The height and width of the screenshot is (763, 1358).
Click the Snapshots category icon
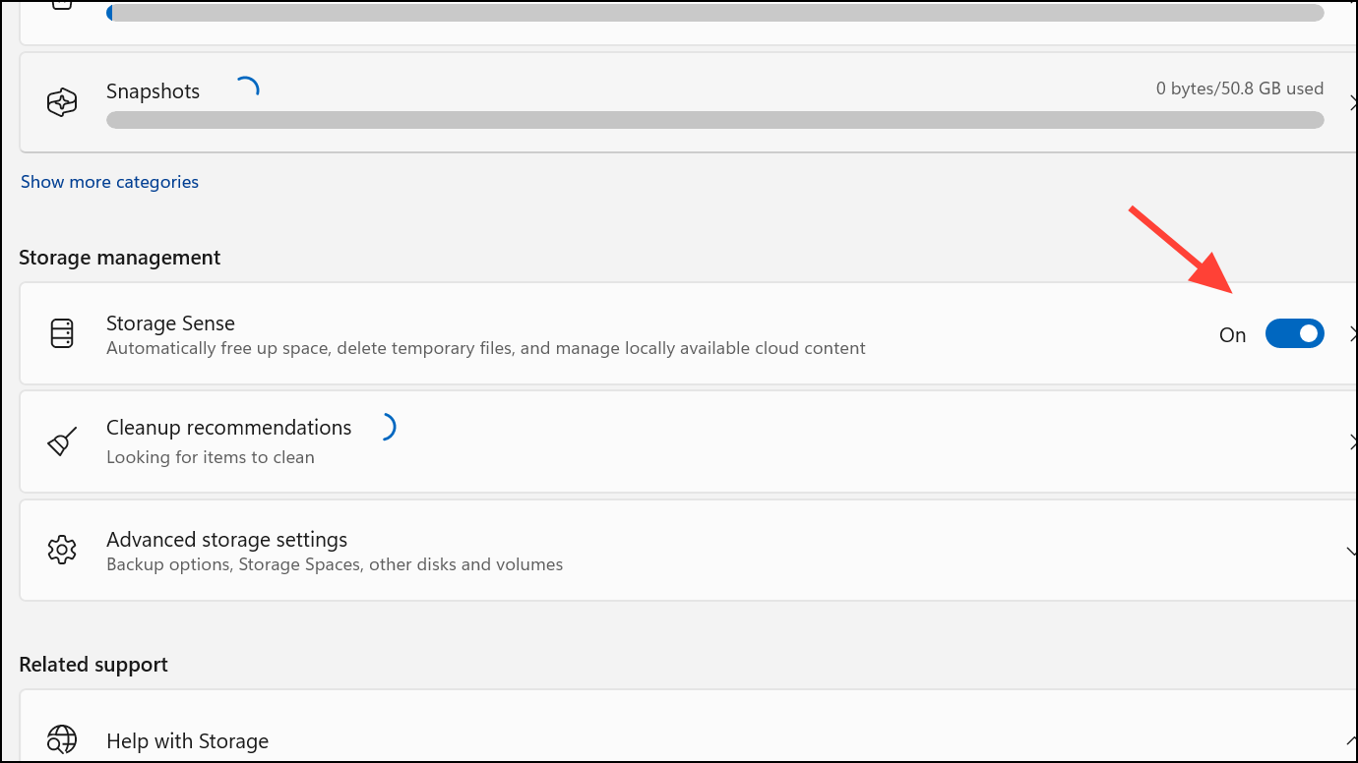click(x=62, y=102)
